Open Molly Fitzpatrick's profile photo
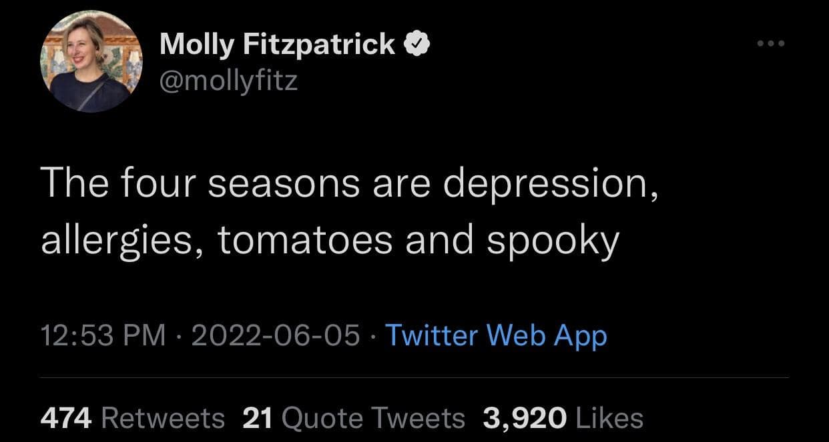The height and width of the screenshot is (442, 829). pyautogui.click(x=90, y=61)
